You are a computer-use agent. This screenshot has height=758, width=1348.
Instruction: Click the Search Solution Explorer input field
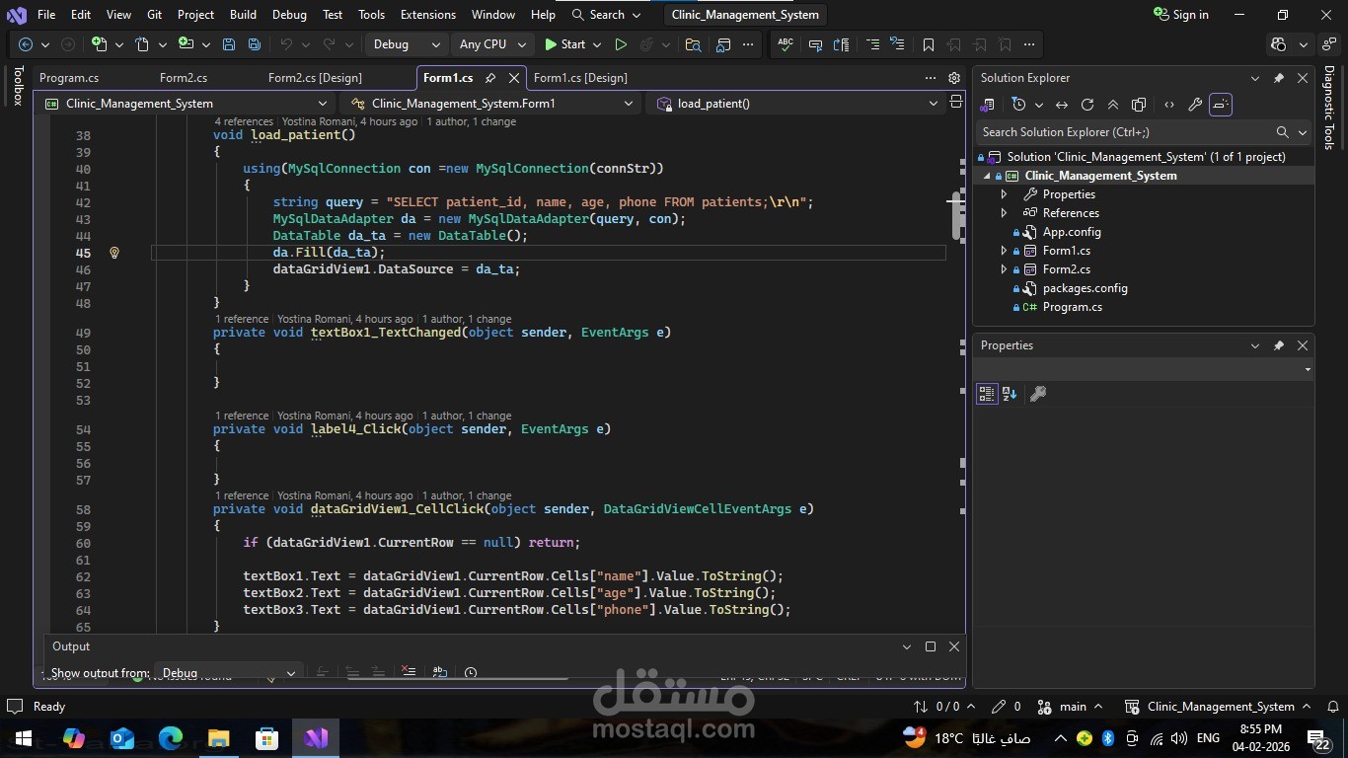click(1123, 132)
